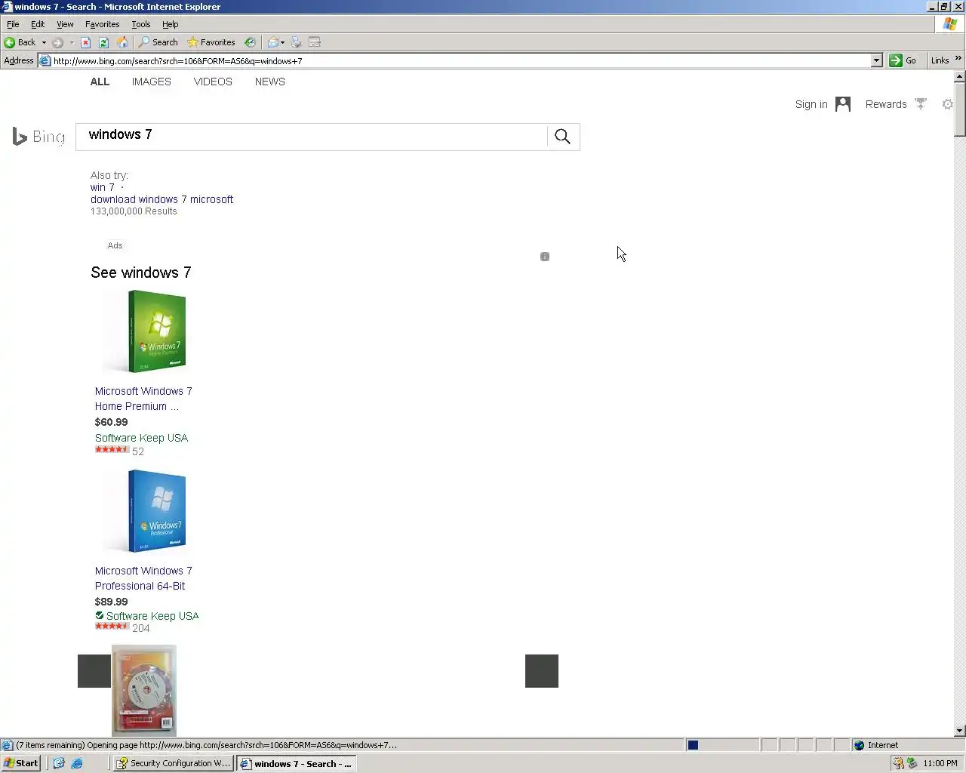
Task: Open the History toolbar icon
Action: 250,42
